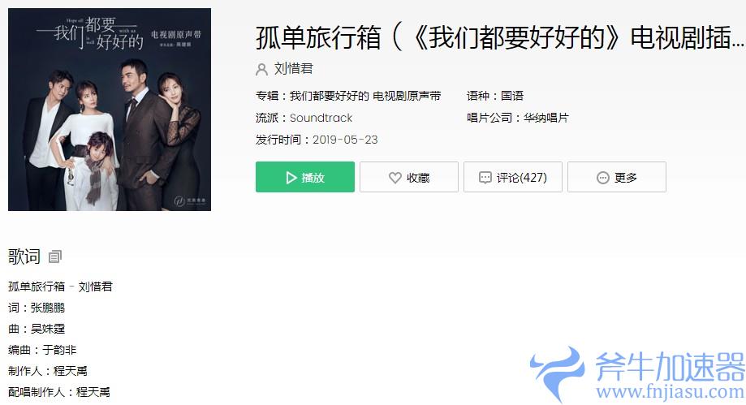This screenshot has height=405, width=746.
Task: Click the blue bull logo of 养牛加速器
Action: pyautogui.click(x=557, y=373)
